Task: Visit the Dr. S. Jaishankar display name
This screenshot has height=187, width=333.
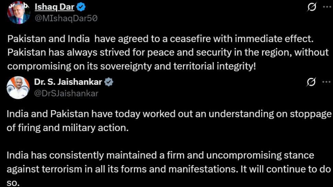Action: coord(68,82)
